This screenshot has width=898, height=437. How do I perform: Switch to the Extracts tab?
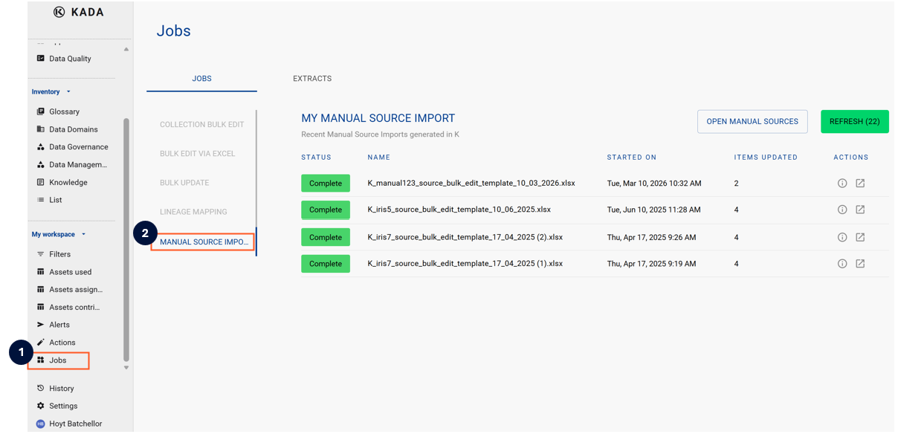click(x=312, y=79)
